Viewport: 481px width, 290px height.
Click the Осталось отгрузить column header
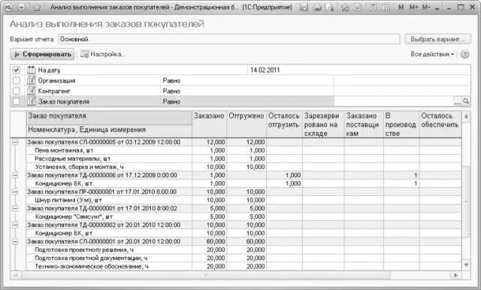(x=284, y=125)
